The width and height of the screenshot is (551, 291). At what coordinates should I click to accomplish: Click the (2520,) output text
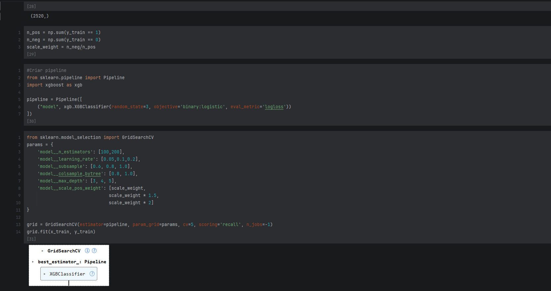click(39, 16)
